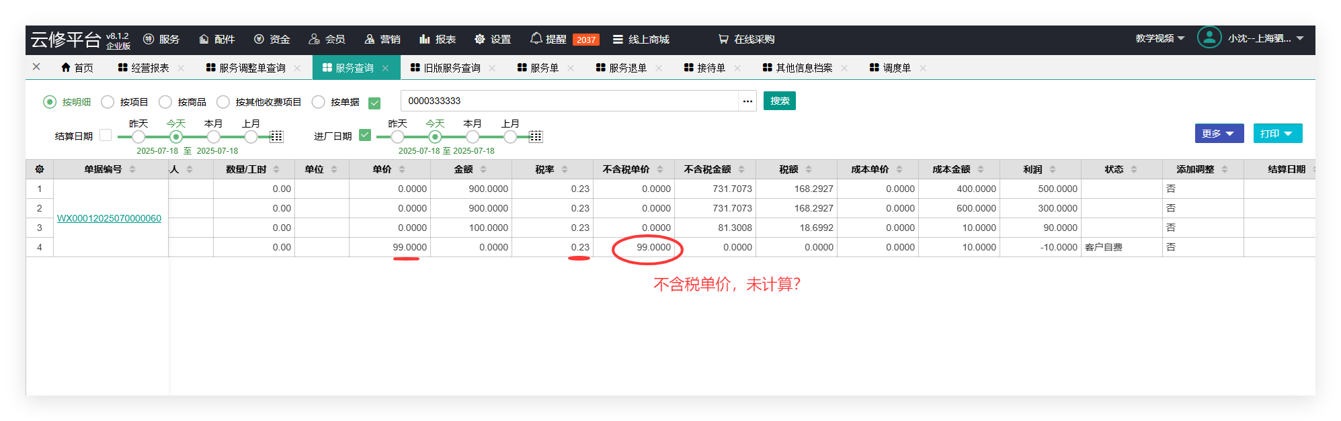Click the green 搜索 button
The image size is (1341, 421).
pyautogui.click(x=779, y=101)
